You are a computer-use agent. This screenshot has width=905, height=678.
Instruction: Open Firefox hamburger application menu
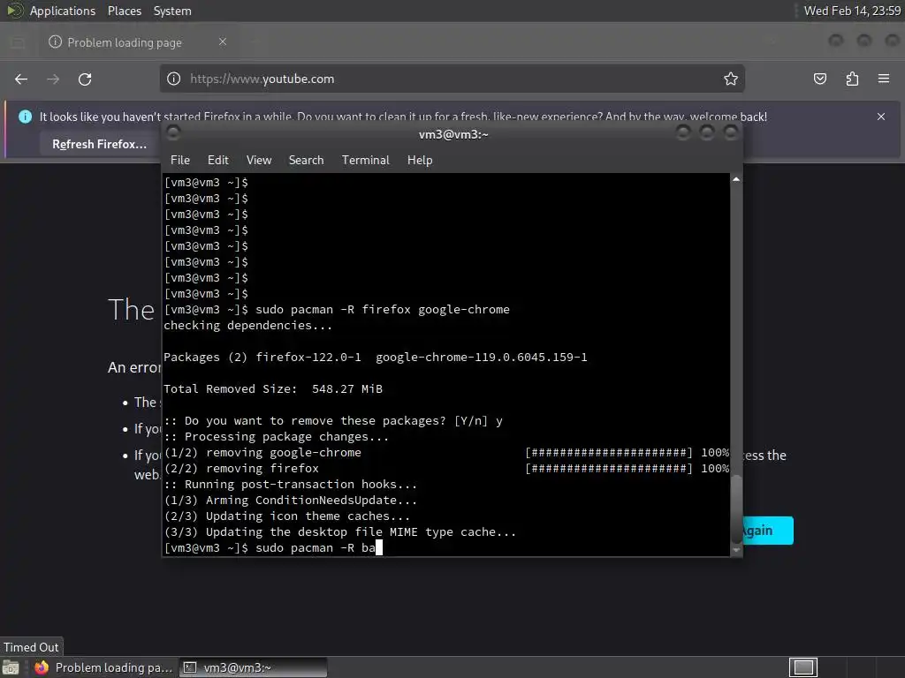pyautogui.click(x=884, y=79)
